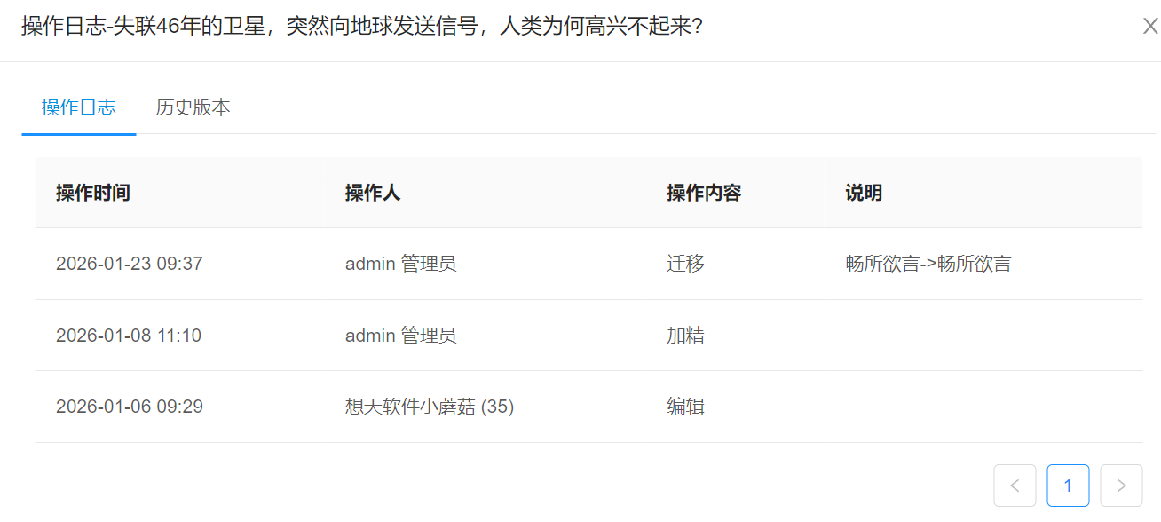
Task: Click the 操作内容 column header
Action: [x=704, y=193]
